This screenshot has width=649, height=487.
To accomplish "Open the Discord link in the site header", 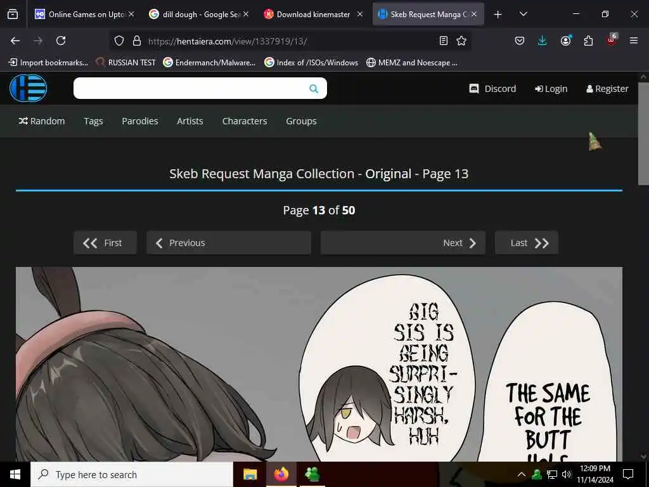I will (492, 89).
